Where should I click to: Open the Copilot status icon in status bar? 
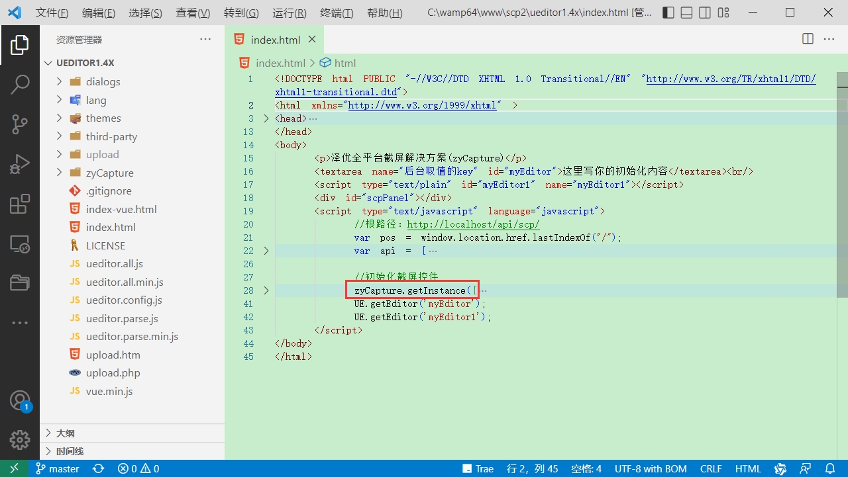click(780, 468)
